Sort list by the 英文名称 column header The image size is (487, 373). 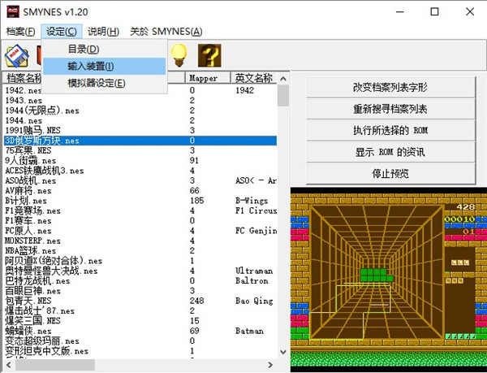click(x=254, y=78)
